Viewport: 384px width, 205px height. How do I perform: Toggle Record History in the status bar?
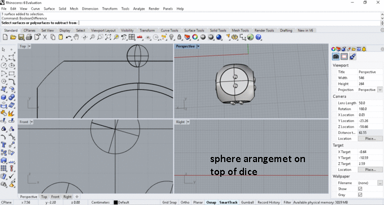[x=269, y=202]
